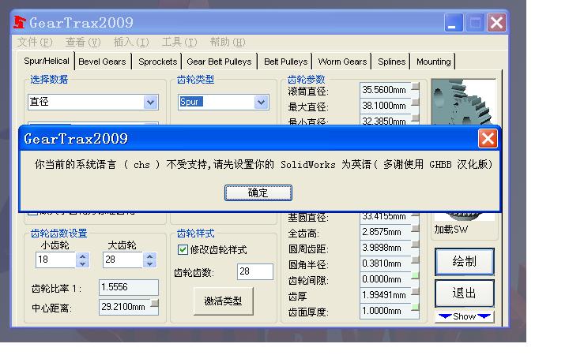Expand the 直径 data selection dropdown

coord(151,102)
